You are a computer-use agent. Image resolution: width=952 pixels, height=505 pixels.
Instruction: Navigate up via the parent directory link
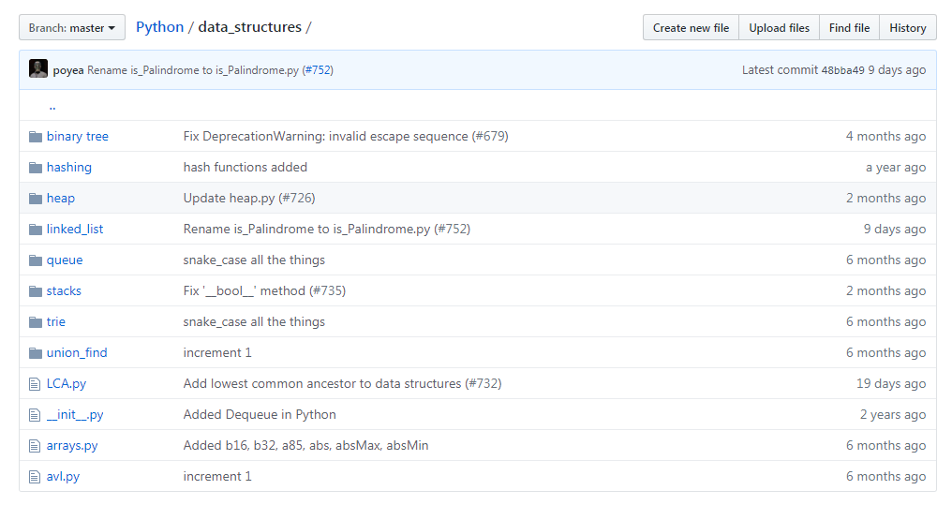52,106
